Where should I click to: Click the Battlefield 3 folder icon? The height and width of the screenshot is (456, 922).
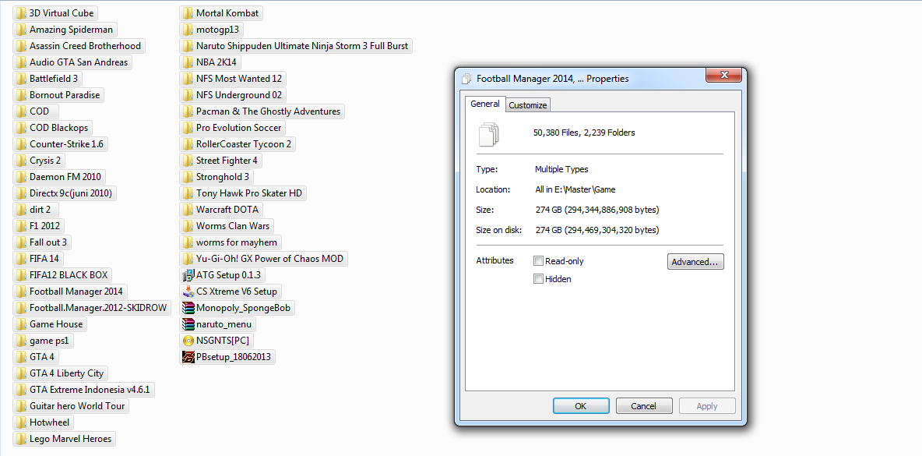(x=21, y=78)
